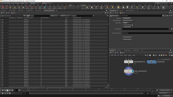Viewport: 173px width, 97px height.
Task: Toggle material_override checkbox in row 1360
Action: point(41,55)
